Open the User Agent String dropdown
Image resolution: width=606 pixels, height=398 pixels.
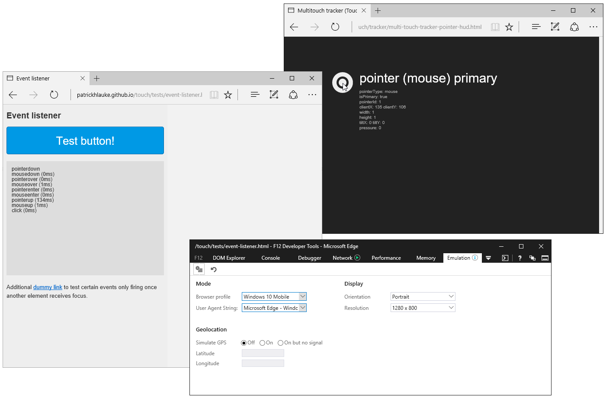click(302, 308)
